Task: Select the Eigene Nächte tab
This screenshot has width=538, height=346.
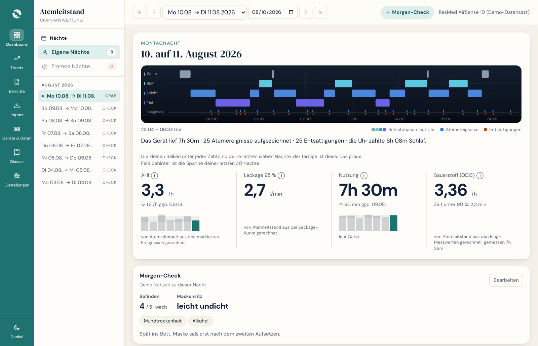Action: coord(79,52)
